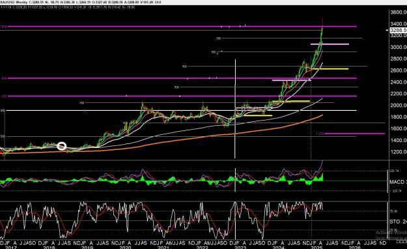Image resolution: width=407 pixels, height=249 pixels.
Task: Select the pink line near the 2400 level
Action: coord(291,80)
